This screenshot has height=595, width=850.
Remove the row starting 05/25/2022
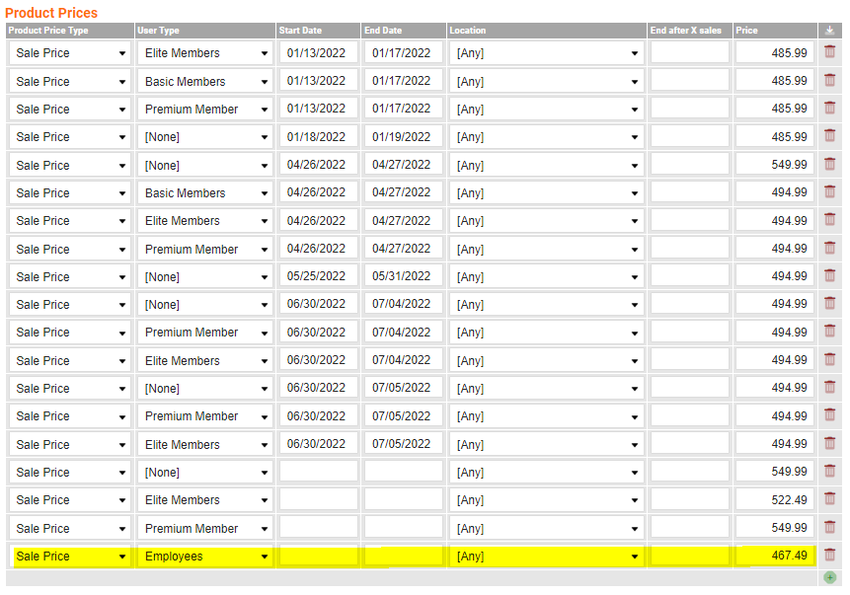coord(829,276)
